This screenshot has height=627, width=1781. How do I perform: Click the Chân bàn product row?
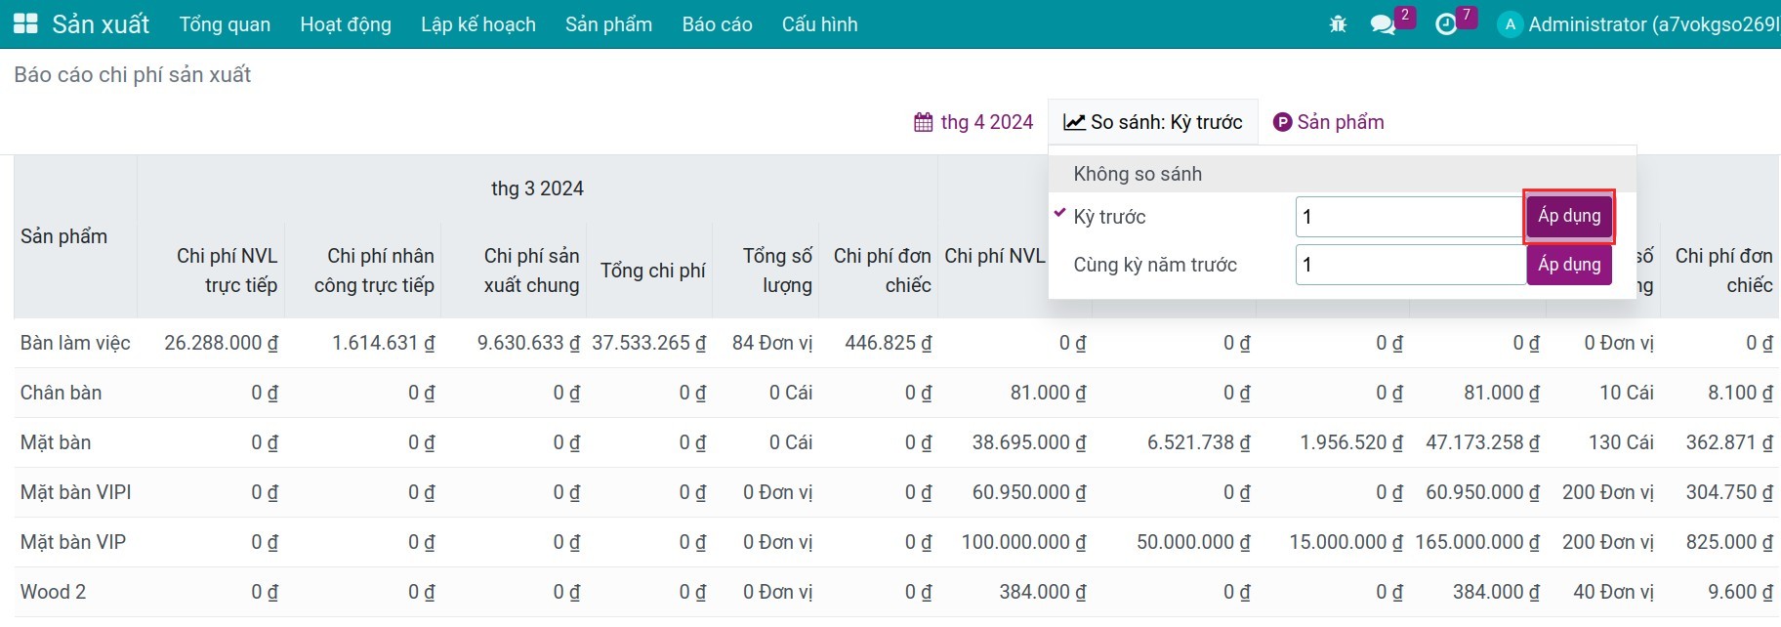(896, 393)
